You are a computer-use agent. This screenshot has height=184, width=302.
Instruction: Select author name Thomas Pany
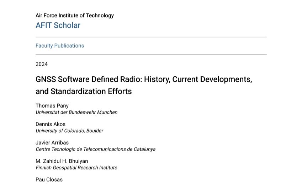52,106
